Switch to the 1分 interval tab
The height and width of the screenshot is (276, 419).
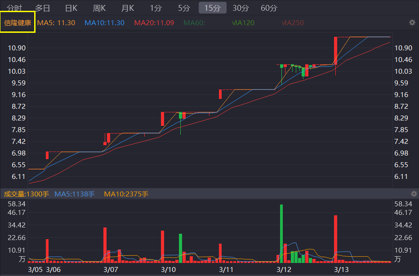156,8
